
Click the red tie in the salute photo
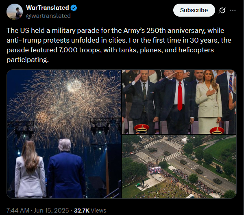click(x=180, y=96)
